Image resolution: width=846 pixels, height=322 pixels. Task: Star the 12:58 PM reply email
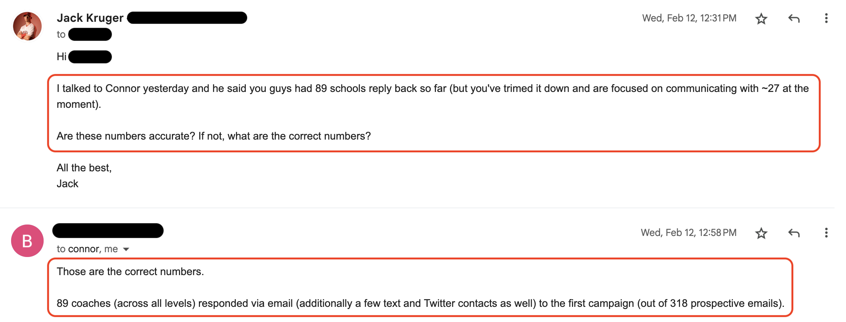tap(761, 233)
